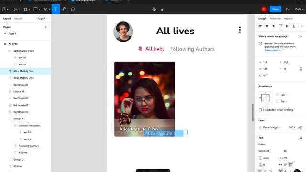The image size is (306, 172).
Task: Open the Learn more link
Action: coord(273,50)
